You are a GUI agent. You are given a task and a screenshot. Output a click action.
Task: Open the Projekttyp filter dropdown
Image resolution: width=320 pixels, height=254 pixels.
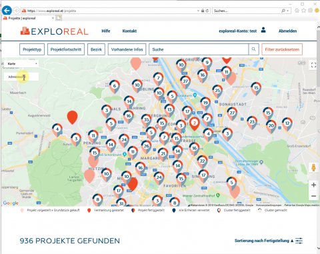(32, 49)
